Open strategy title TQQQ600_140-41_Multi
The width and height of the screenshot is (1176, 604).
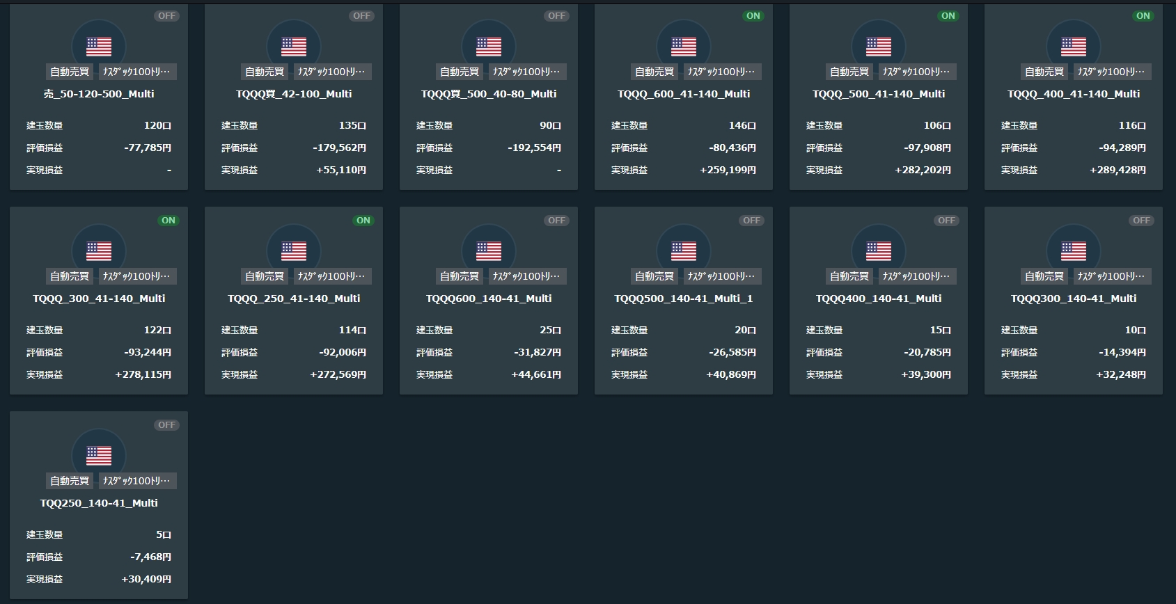click(489, 299)
